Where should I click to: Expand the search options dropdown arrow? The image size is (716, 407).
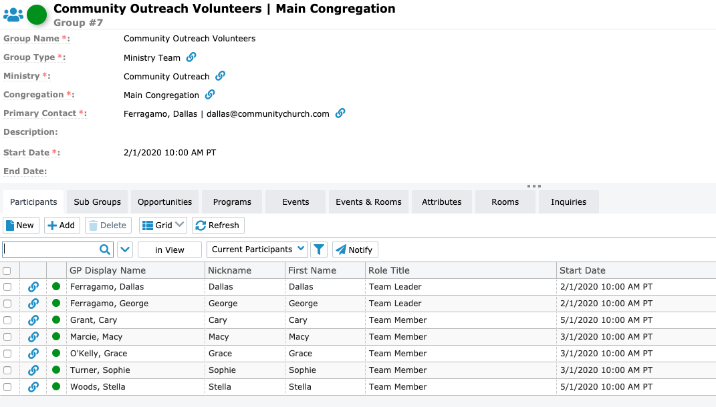click(125, 249)
